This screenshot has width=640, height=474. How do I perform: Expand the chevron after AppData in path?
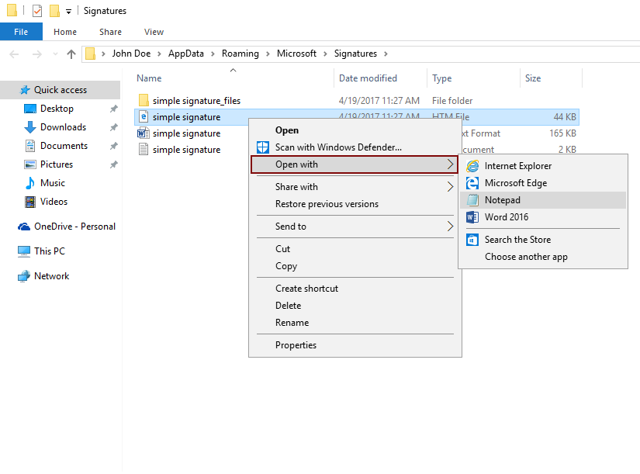click(213, 54)
